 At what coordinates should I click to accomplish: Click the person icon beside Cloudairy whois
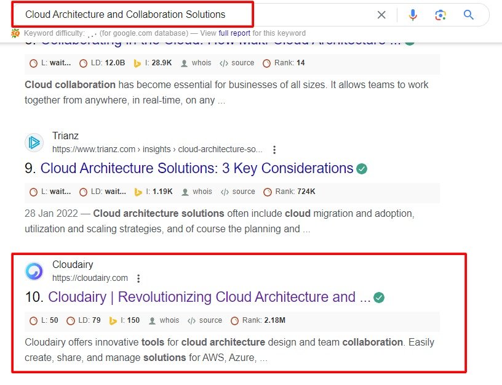[152, 321]
